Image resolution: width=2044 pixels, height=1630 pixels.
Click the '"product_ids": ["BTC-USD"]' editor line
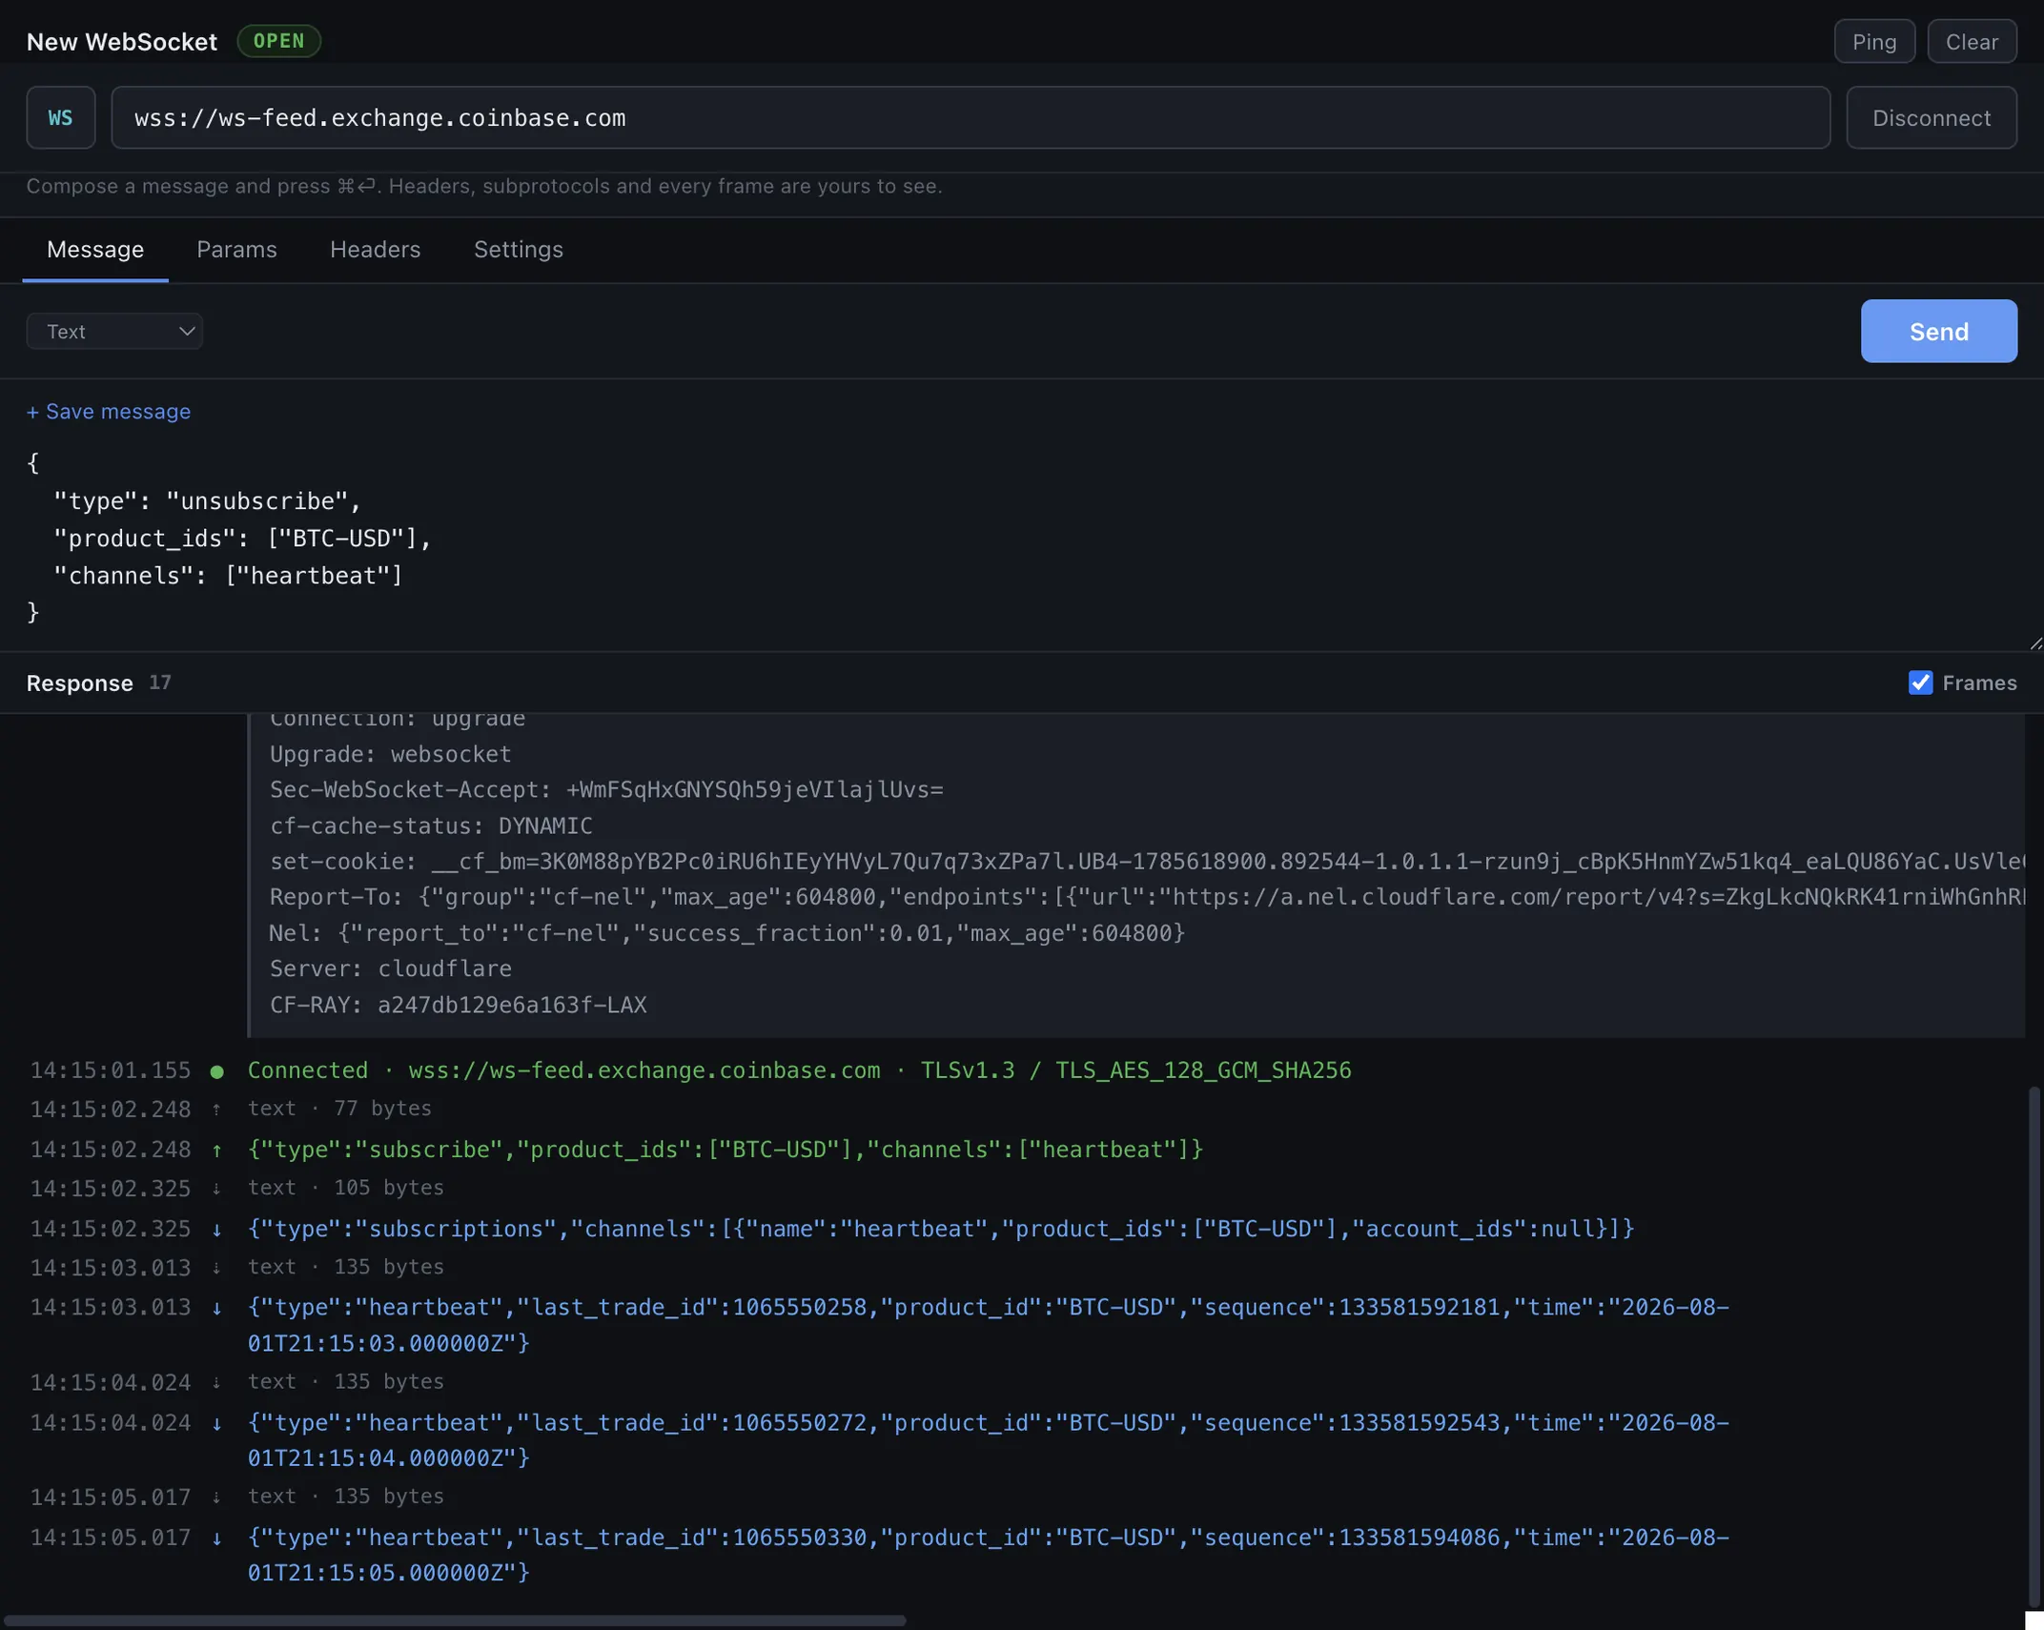pos(242,539)
